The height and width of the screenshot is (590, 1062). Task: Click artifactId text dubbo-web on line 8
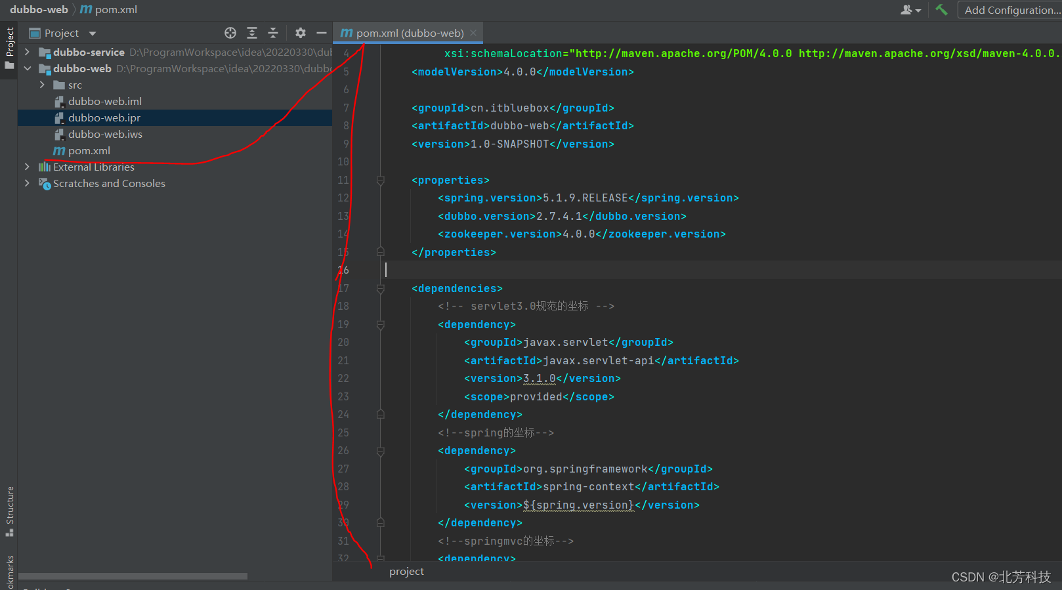click(x=519, y=126)
